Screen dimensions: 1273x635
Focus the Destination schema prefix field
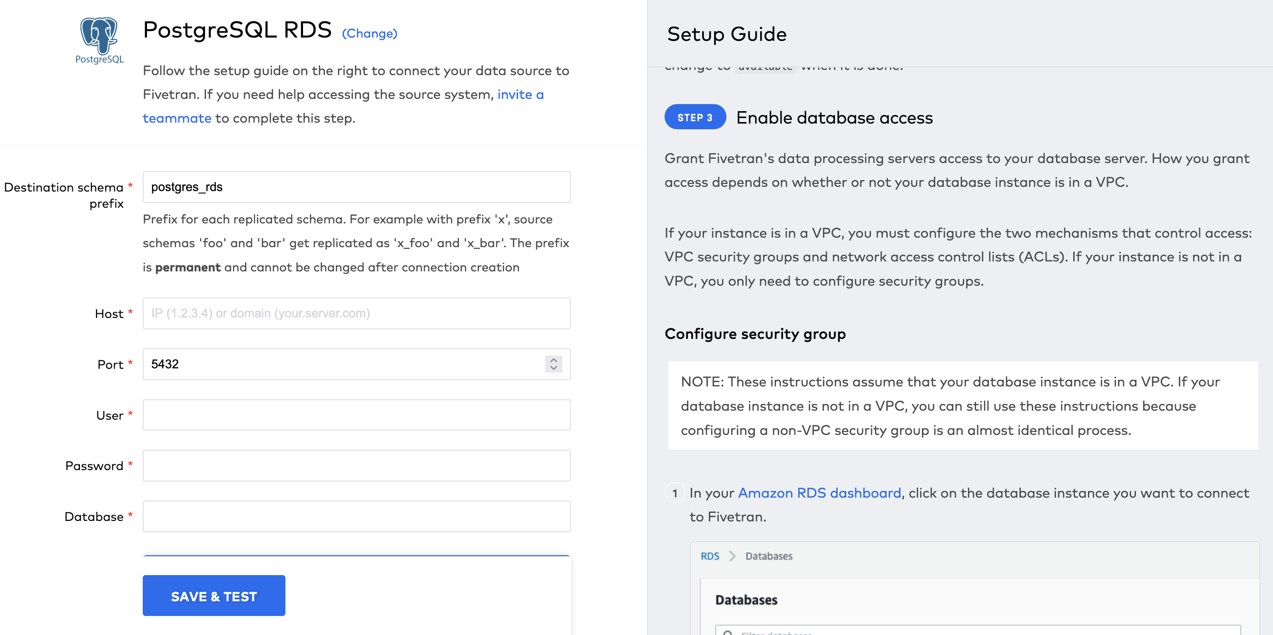click(356, 187)
